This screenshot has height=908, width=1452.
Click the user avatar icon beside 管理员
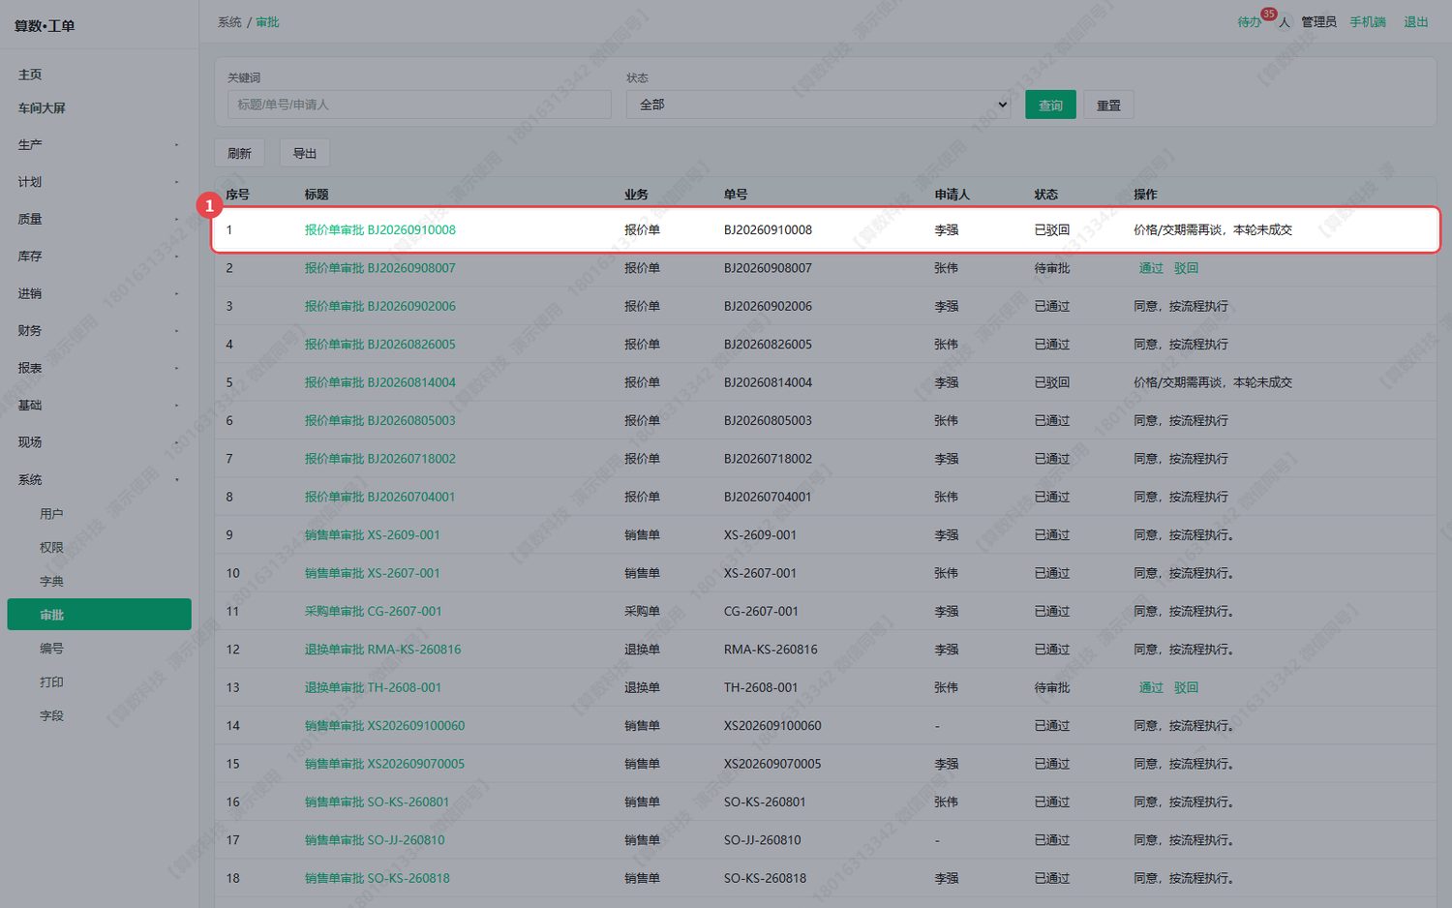pos(1285,22)
